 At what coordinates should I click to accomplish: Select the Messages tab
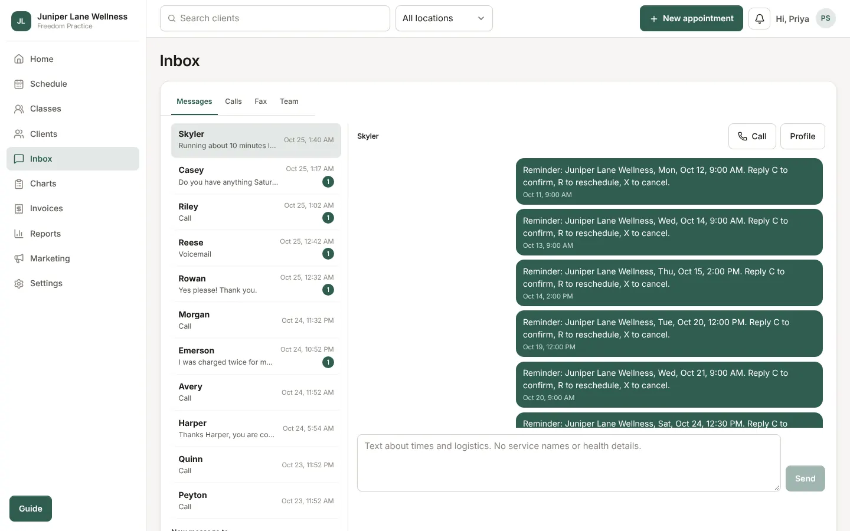coord(194,101)
